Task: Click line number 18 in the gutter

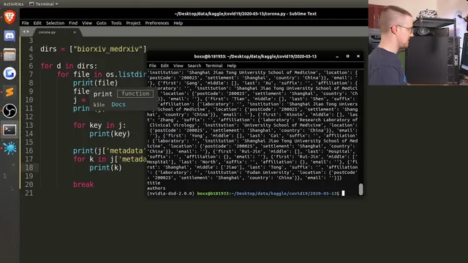Action: (29, 167)
